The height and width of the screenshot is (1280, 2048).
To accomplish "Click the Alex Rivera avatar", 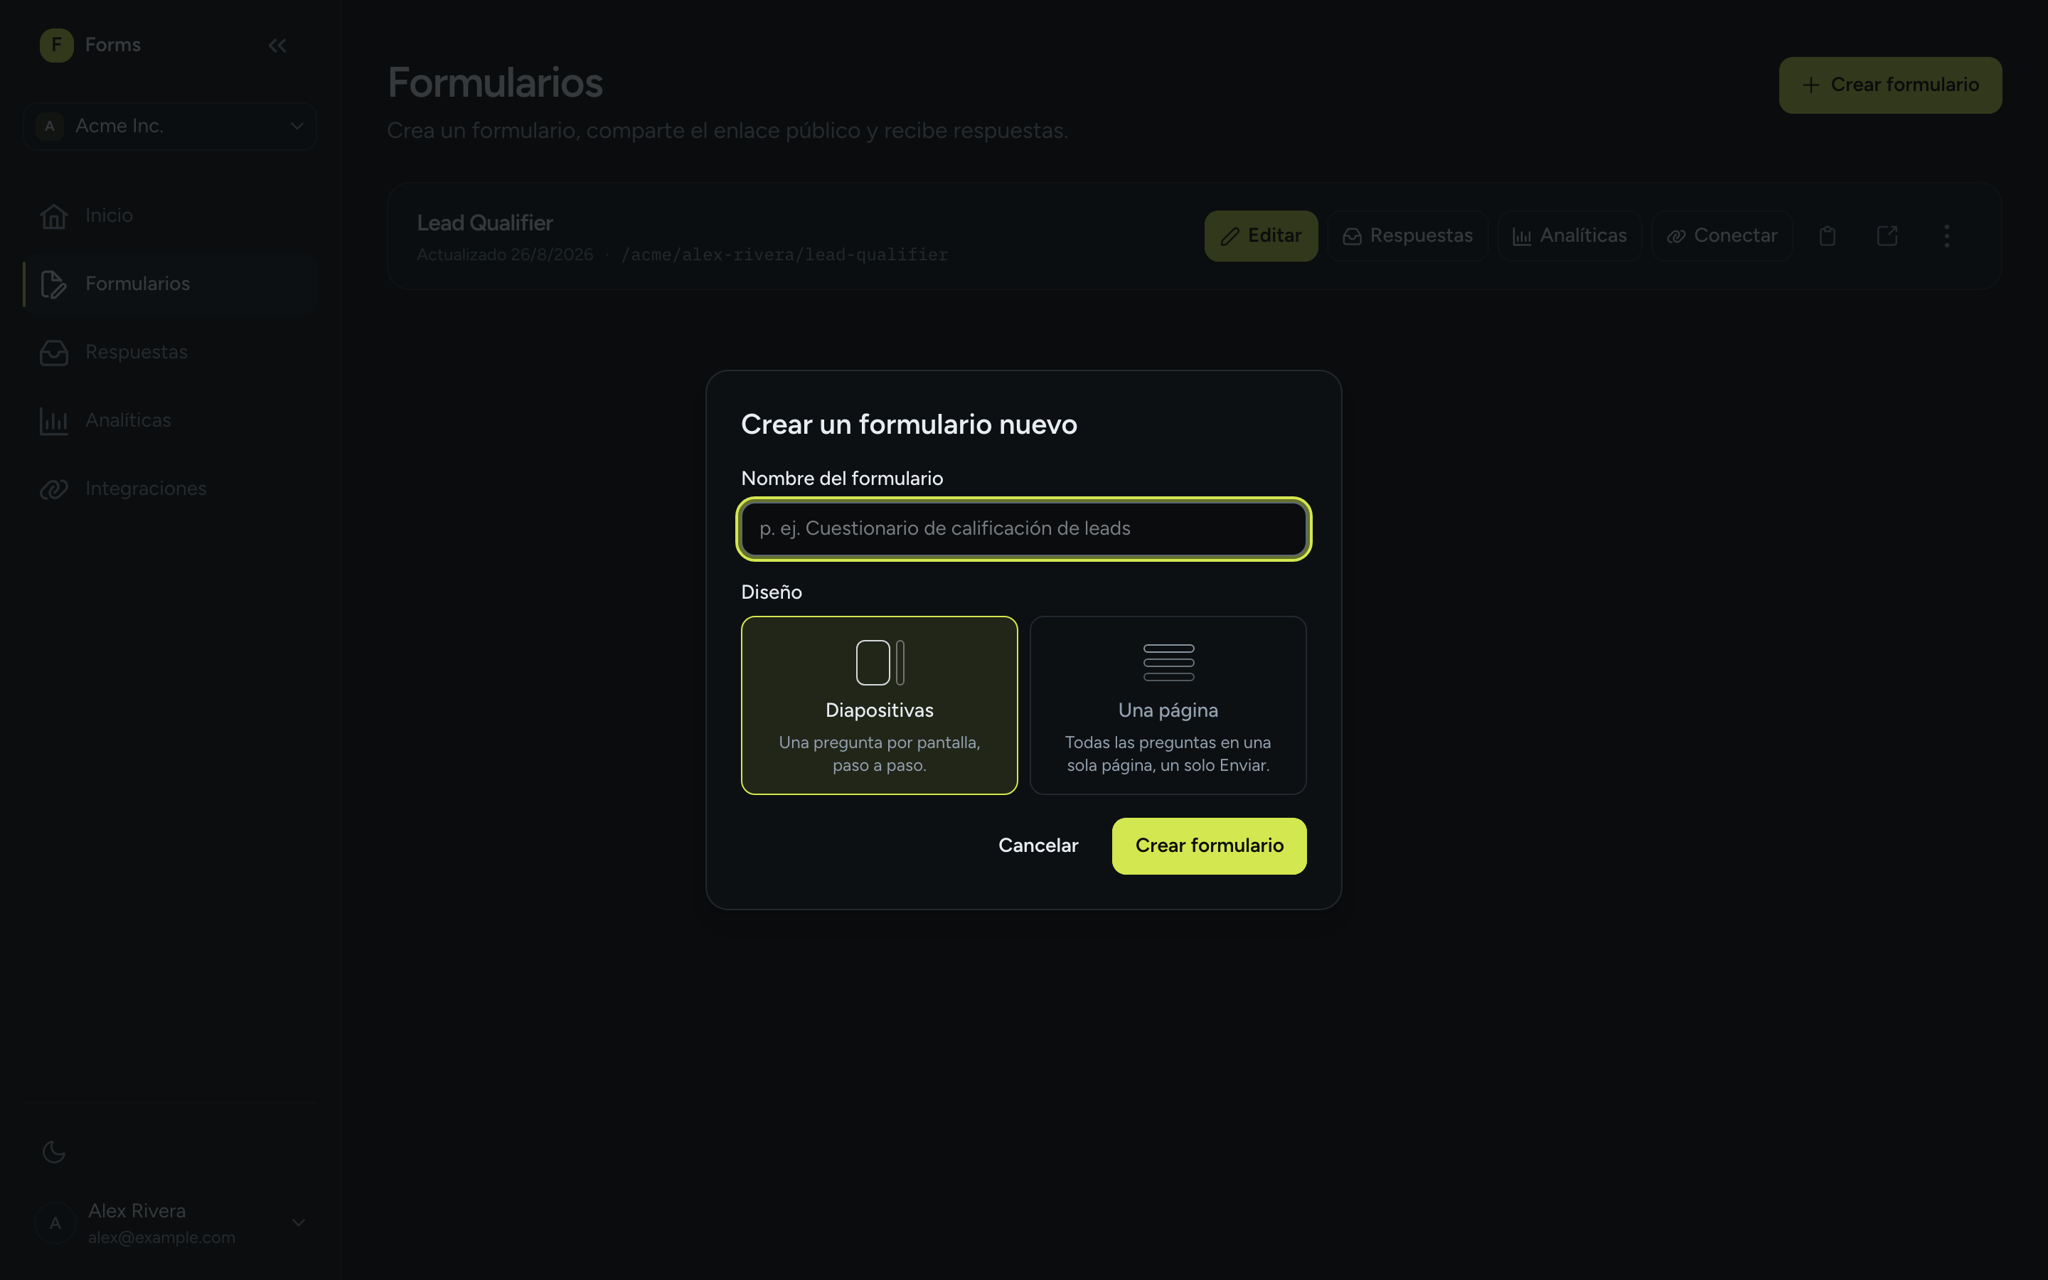I will point(56,1223).
